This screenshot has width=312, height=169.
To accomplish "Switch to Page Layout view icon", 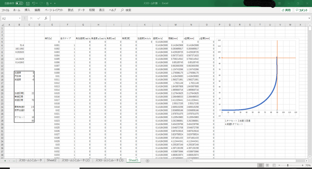I will click(267, 165).
